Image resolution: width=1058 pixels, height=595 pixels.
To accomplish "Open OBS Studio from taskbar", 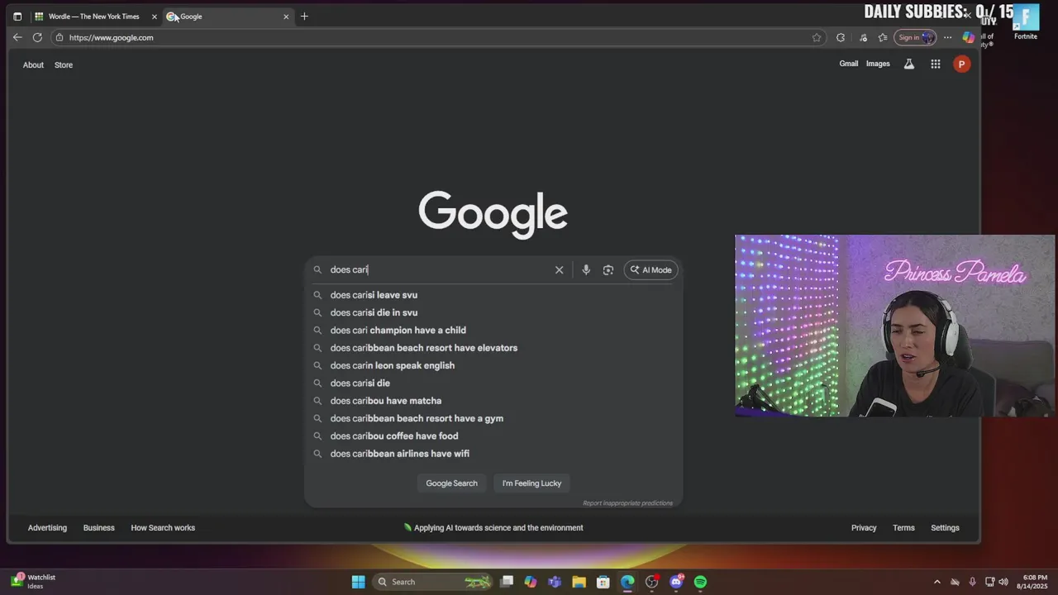I will coord(652,582).
